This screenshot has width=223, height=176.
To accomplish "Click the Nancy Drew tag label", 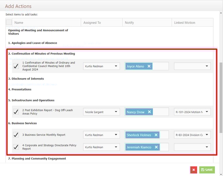I will pyautogui.click(x=135, y=112).
